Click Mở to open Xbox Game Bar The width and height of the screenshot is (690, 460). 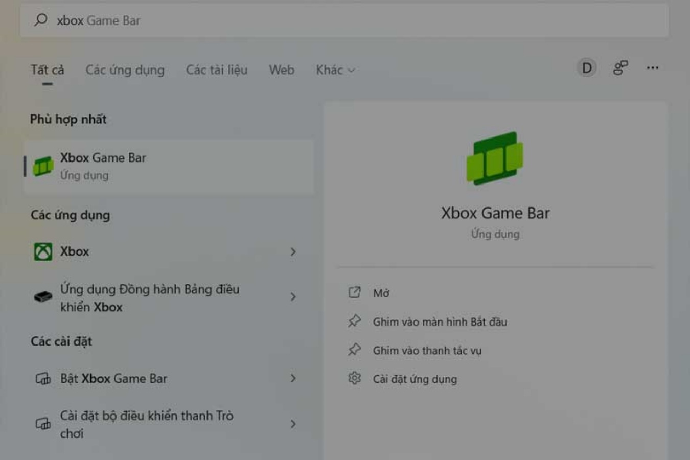click(x=381, y=293)
